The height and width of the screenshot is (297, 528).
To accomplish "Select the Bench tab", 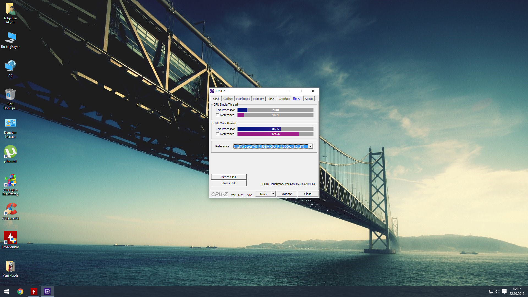I will (x=297, y=98).
